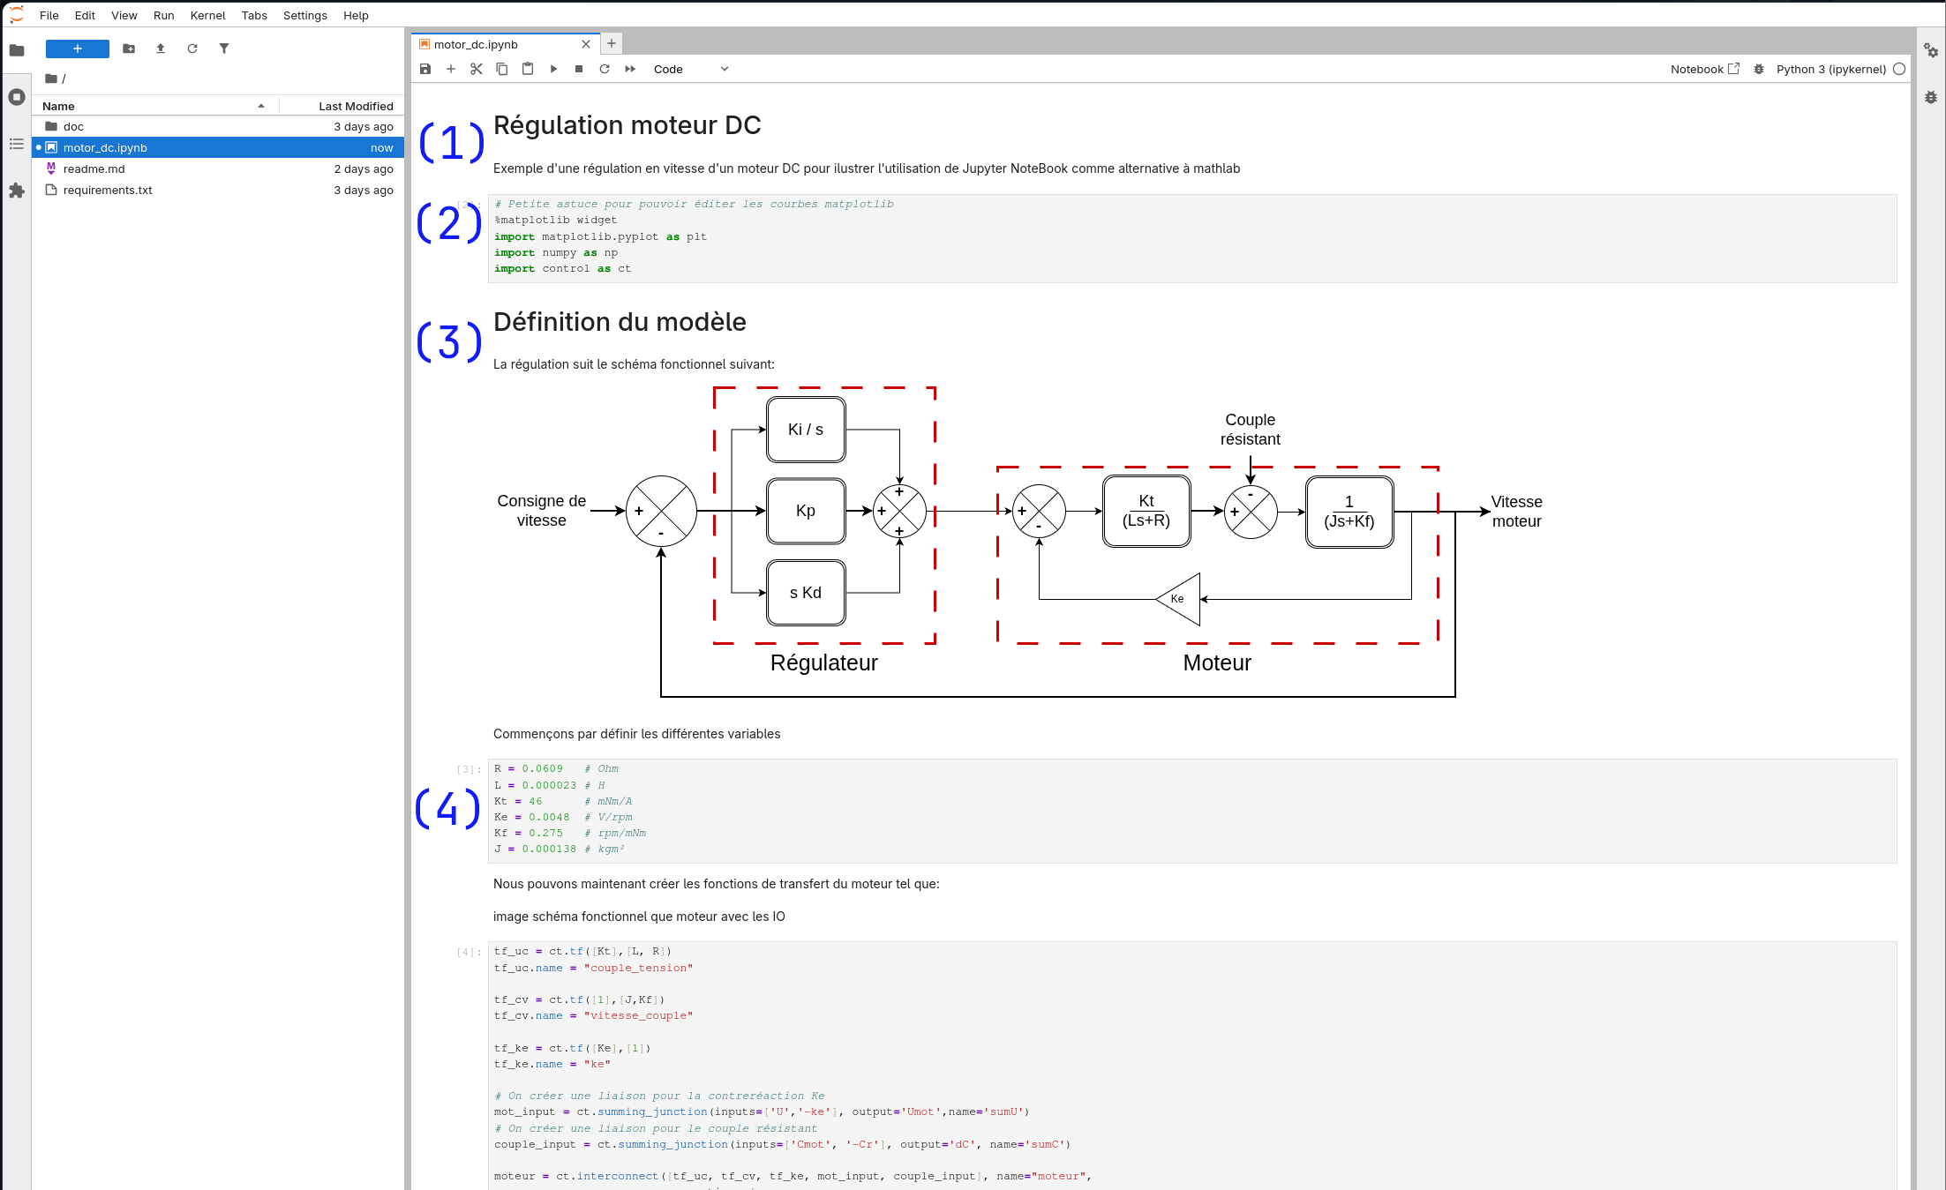
Task: Open the debugger bug icon in toolbar
Action: point(1759,69)
